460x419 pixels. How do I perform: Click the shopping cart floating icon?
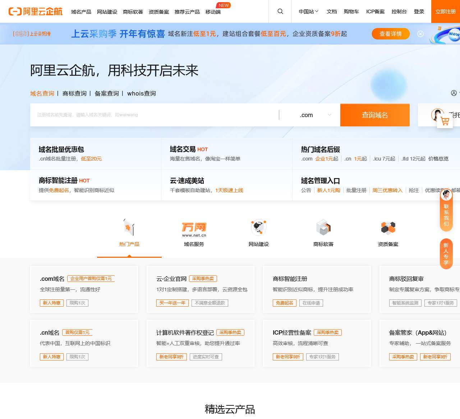tap(445, 121)
